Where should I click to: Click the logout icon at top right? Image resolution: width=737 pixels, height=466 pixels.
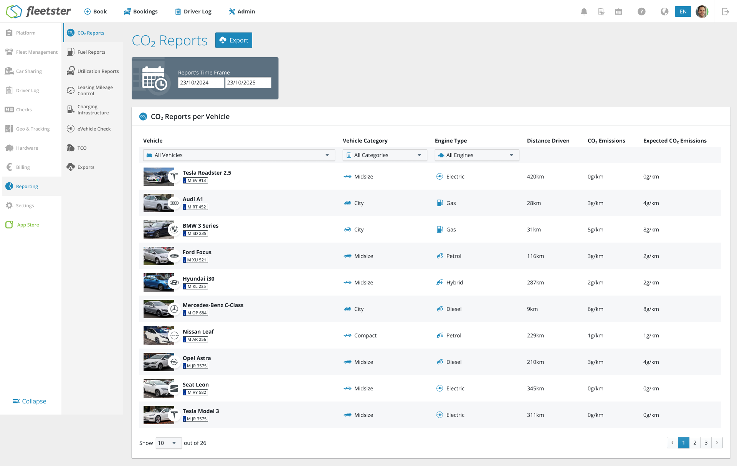[725, 12]
